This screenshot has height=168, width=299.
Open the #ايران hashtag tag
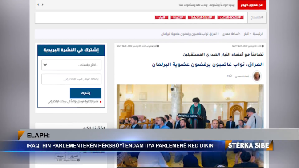(162, 17)
